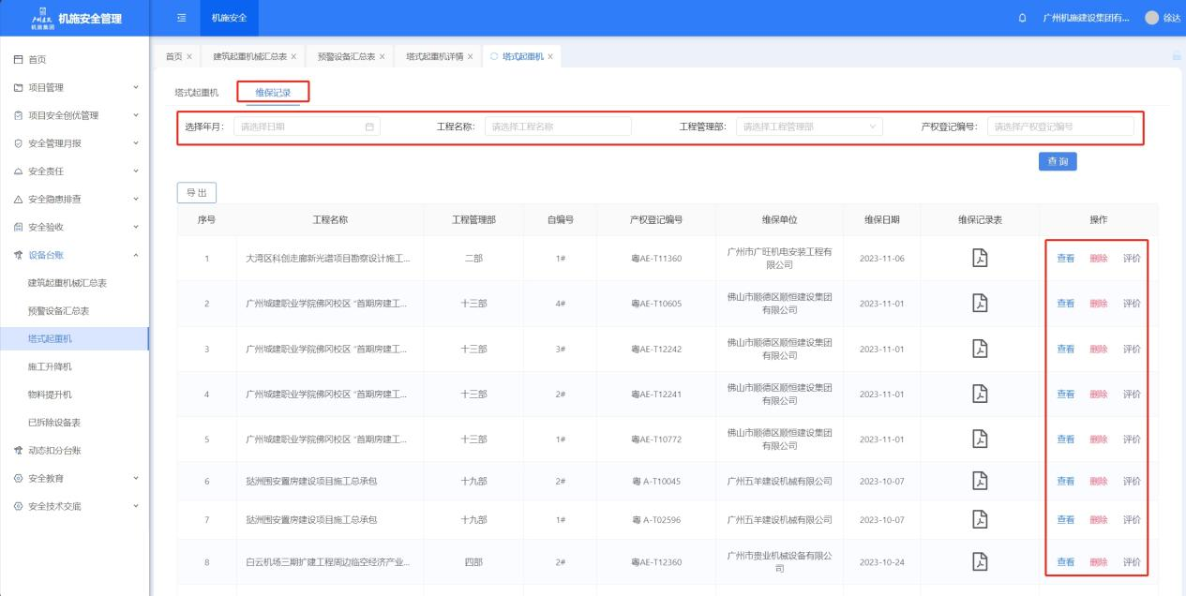Open the 建筑起重机械汇总表 page tab
Screen dimensions: 1186x596
(x=249, y=57)
